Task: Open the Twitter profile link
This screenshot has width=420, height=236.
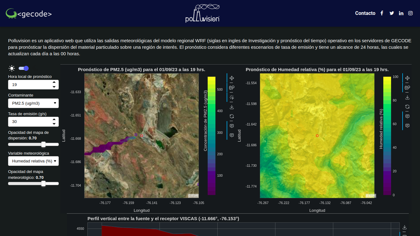Action: pyautogui.click(x=391, y=13)
